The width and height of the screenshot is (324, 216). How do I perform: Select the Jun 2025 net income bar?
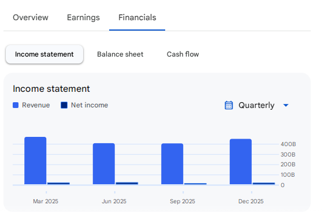click(127, 183)
